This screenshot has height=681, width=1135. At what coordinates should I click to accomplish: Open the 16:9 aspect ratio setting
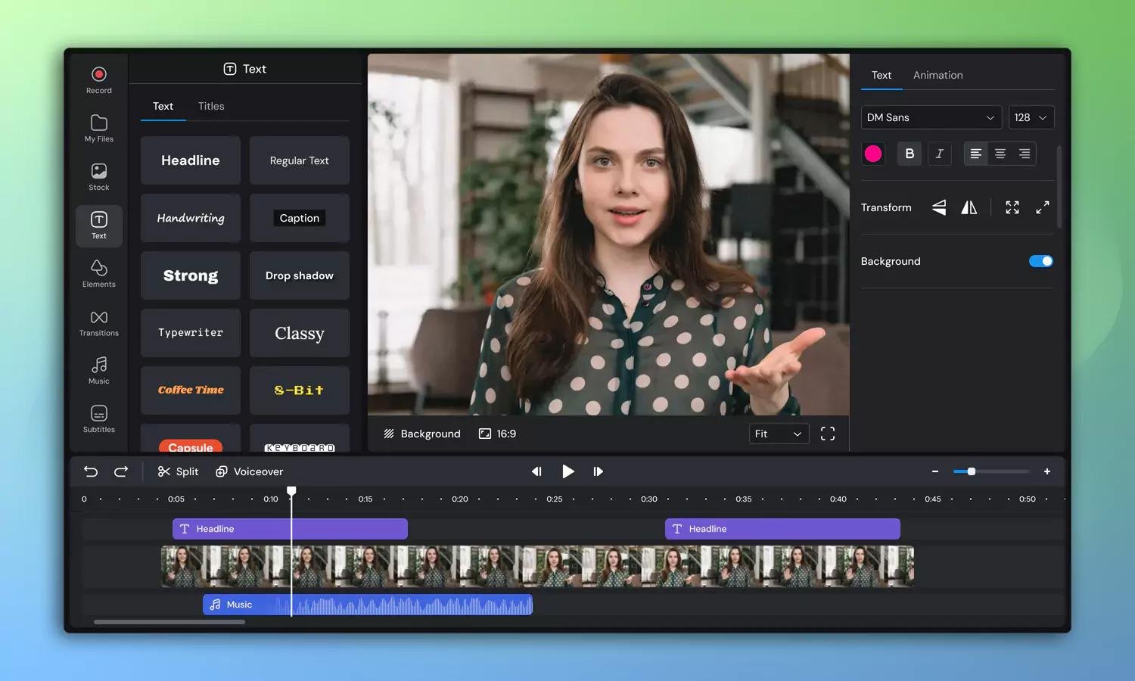point(497,434)
